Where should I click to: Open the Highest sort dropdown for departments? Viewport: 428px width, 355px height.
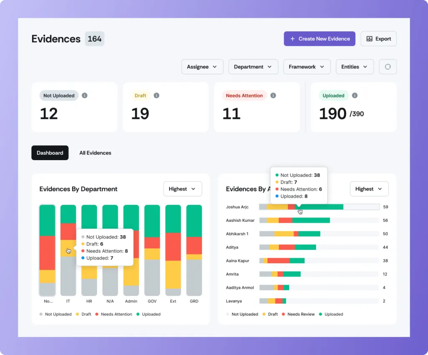point(183,189)
